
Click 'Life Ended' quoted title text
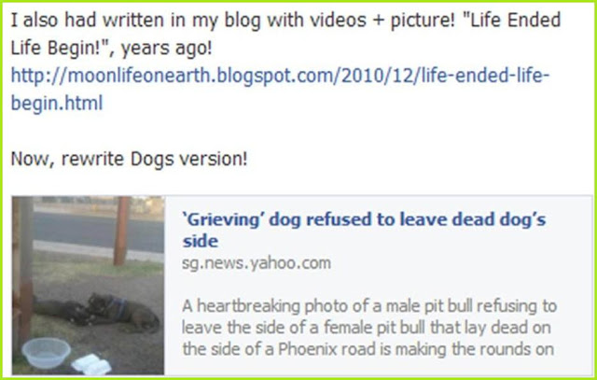(x=516, y=21)
